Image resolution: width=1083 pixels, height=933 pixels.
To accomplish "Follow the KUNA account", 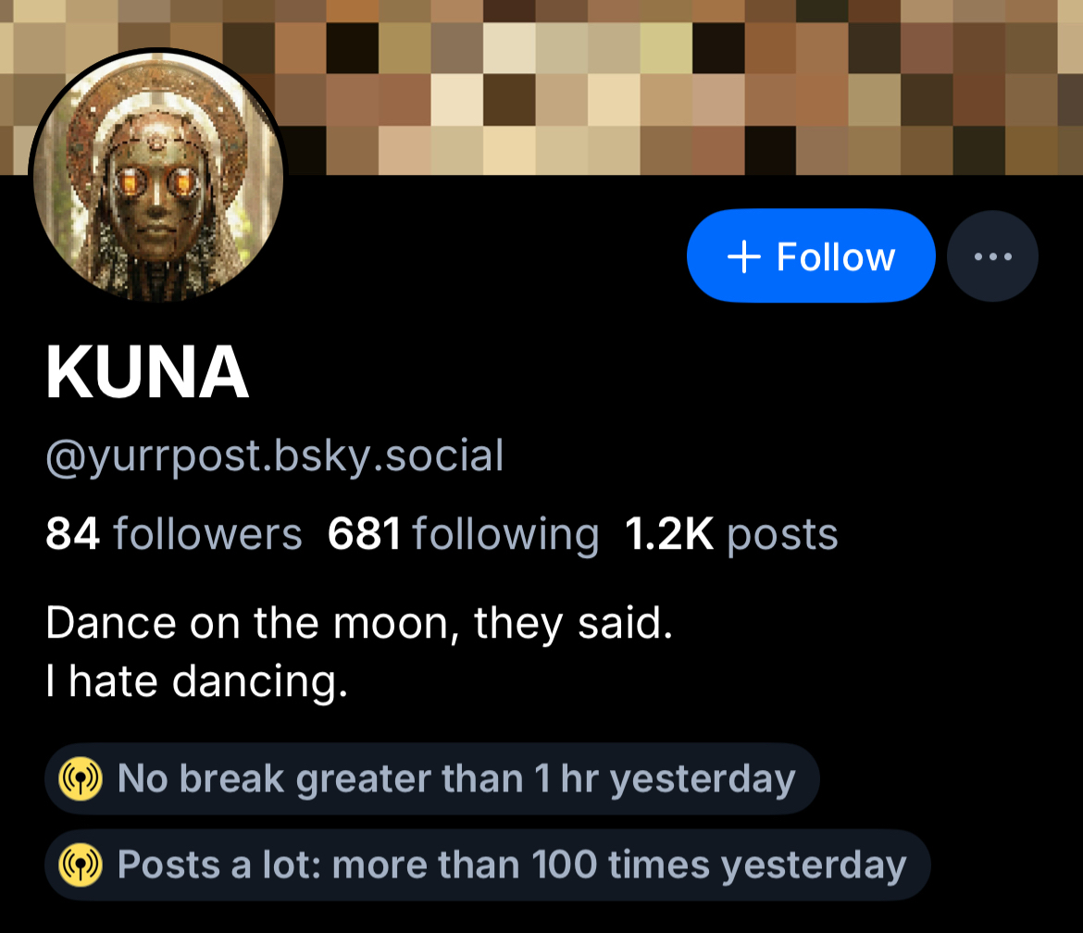I will (811, 256).
